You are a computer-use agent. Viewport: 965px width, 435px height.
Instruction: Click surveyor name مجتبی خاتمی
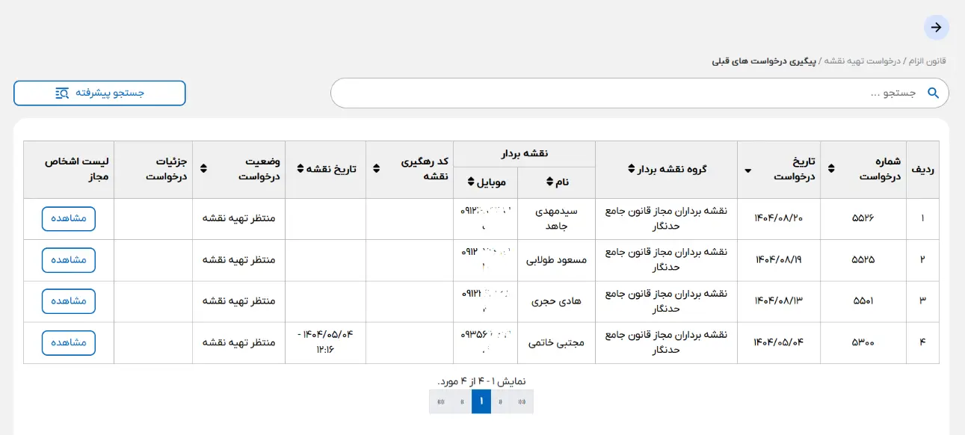[558, 342]
